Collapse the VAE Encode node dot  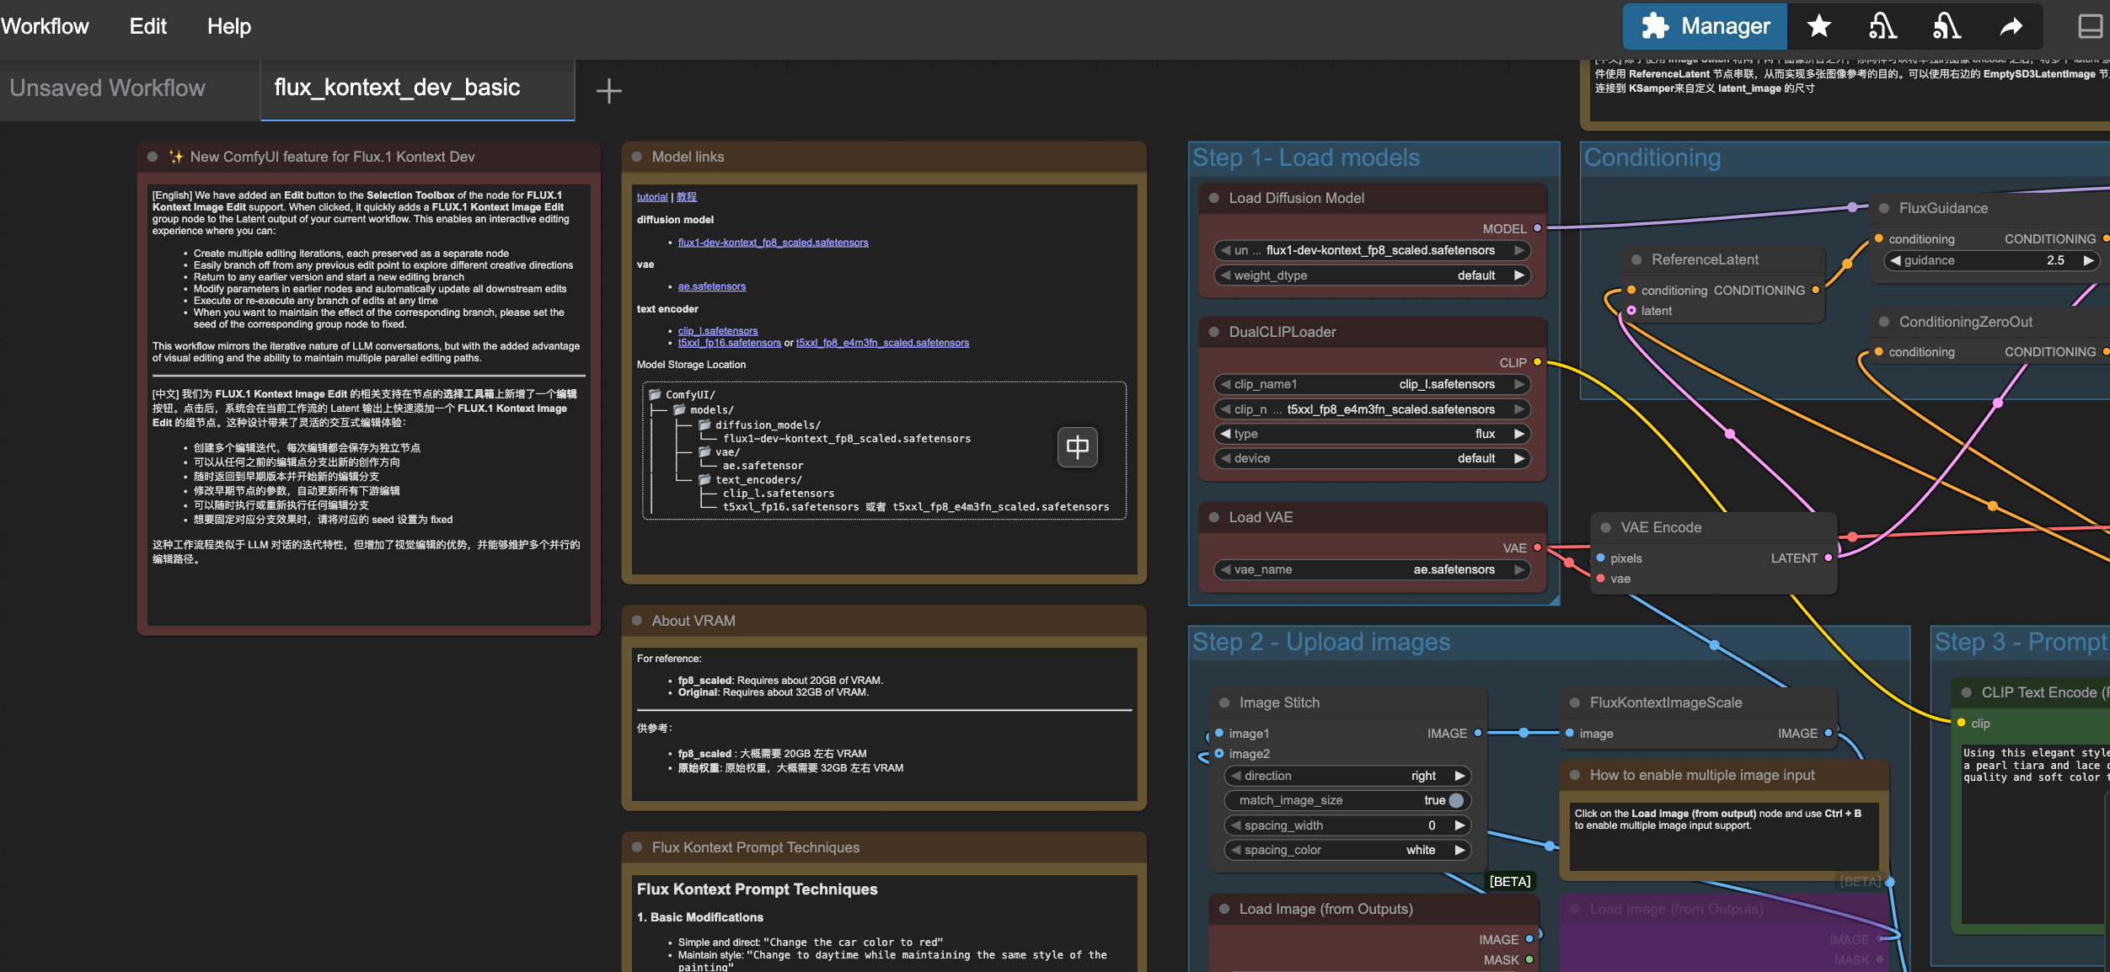(1606, 527)
